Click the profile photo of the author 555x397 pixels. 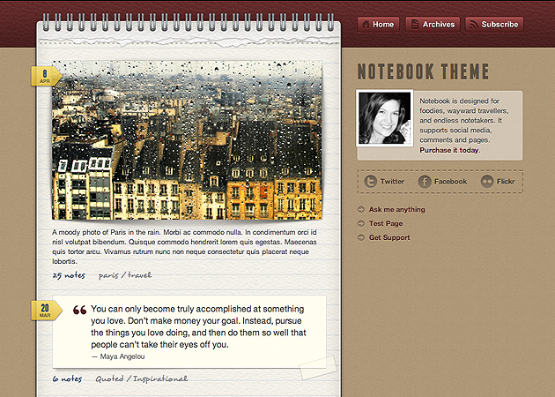click(384, 118)
